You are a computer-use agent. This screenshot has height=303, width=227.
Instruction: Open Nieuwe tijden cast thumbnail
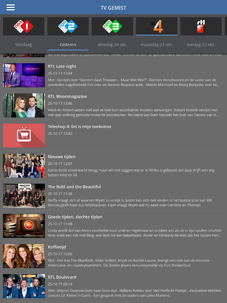(x=24, y=166)
